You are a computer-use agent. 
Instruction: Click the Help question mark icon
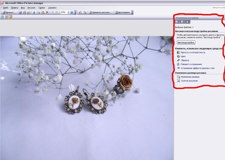pos(72,13)
